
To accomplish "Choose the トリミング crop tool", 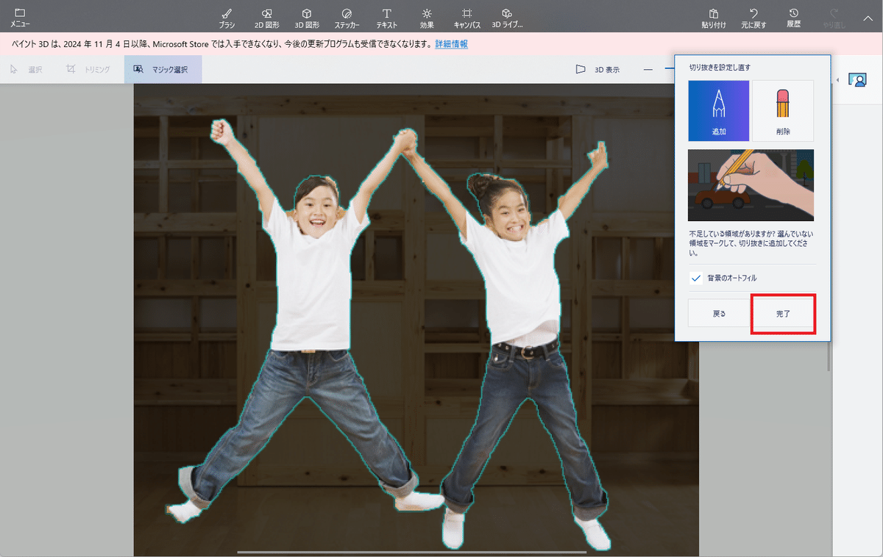I will (x=88, y=69).
